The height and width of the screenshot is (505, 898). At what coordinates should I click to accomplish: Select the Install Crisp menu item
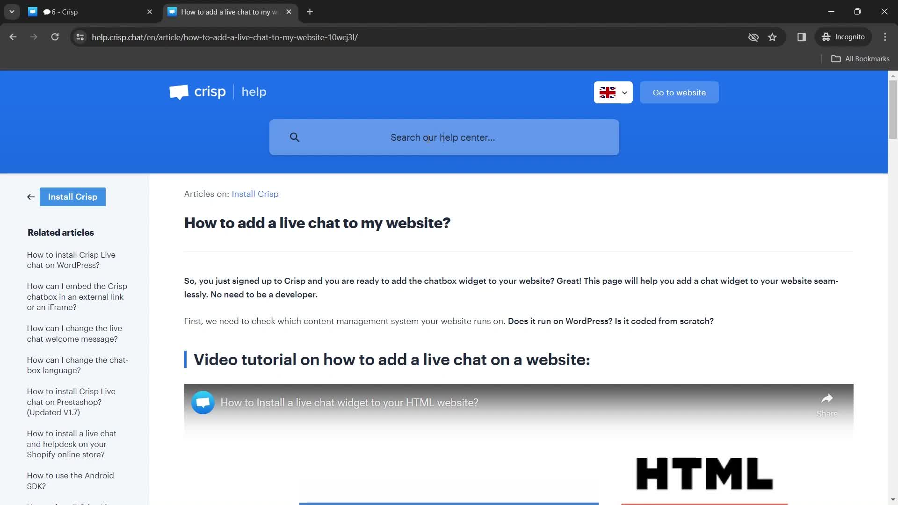click(72, 197)
